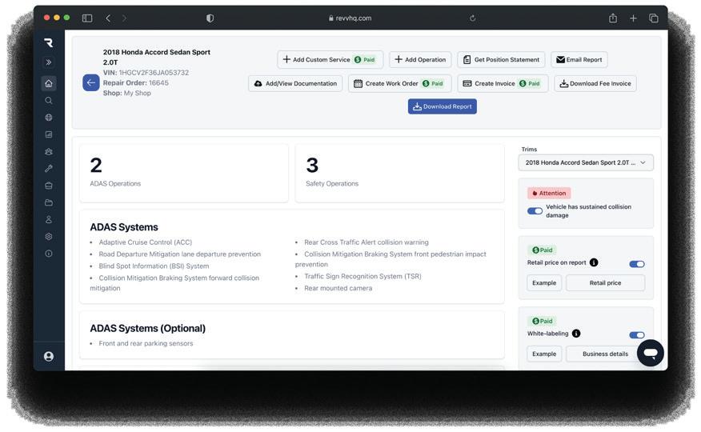
Task: Click Create Invoice button
Action: click(503, 83)
